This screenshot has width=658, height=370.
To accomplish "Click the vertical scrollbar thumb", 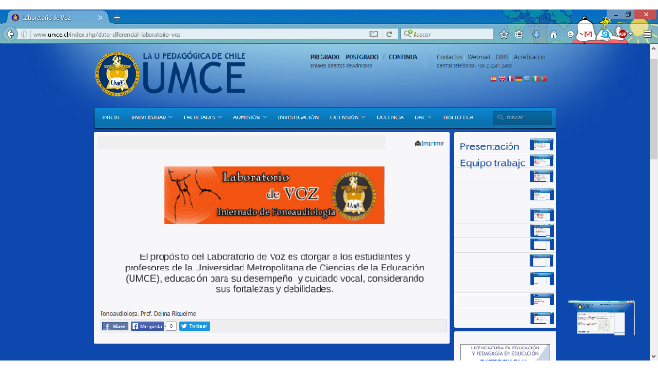I will [x=653, y=109].
